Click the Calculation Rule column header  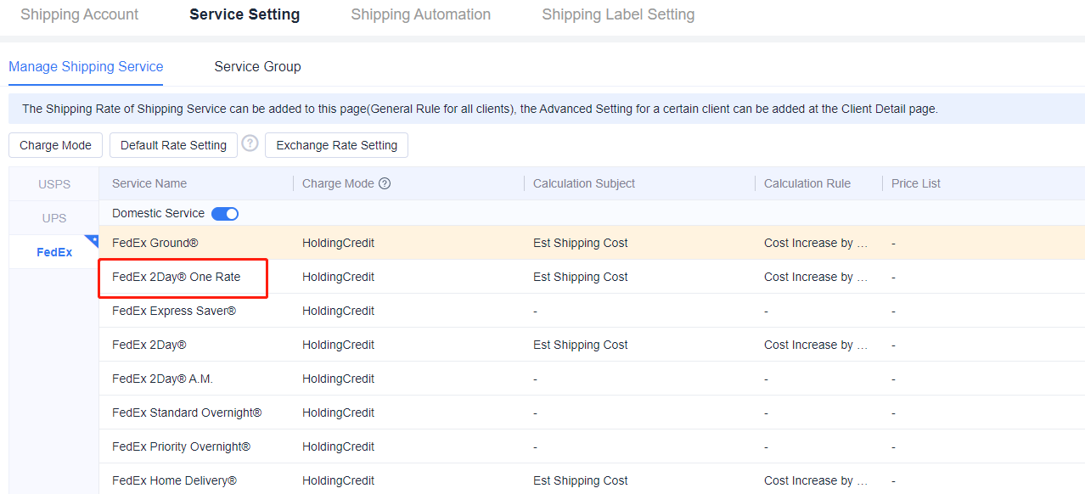tap(807, 183)
